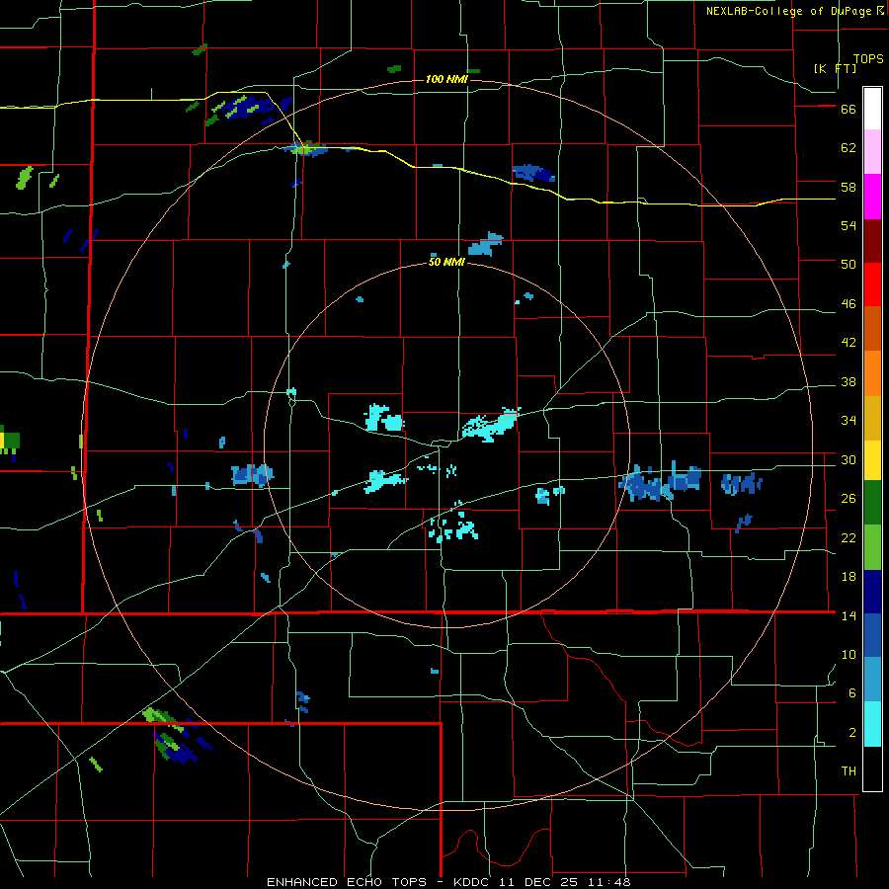Click the 54 scale value

point(849,225)
